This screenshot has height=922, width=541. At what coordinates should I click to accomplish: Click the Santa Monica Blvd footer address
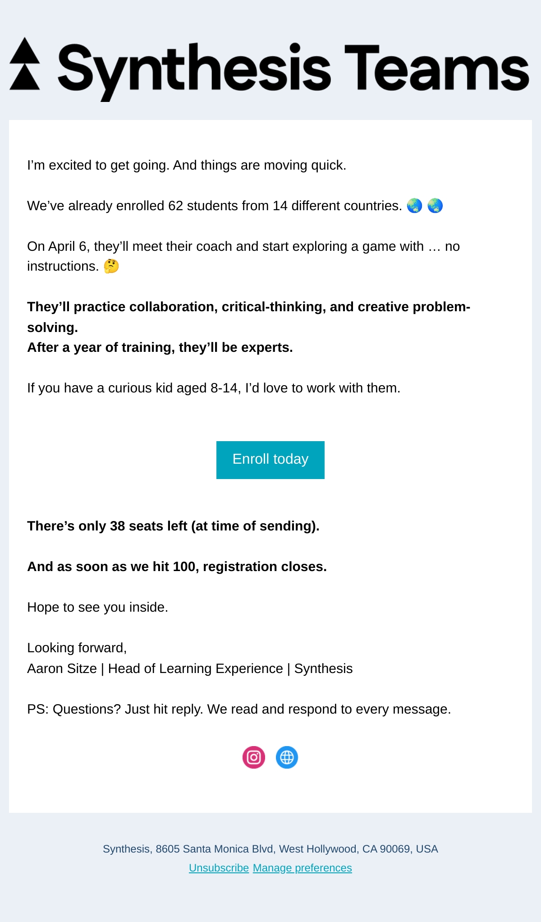(270, 849)
